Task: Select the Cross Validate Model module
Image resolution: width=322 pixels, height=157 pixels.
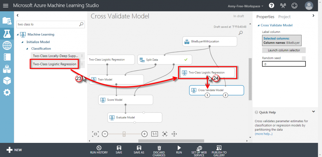Action: [x=216, y=90]
